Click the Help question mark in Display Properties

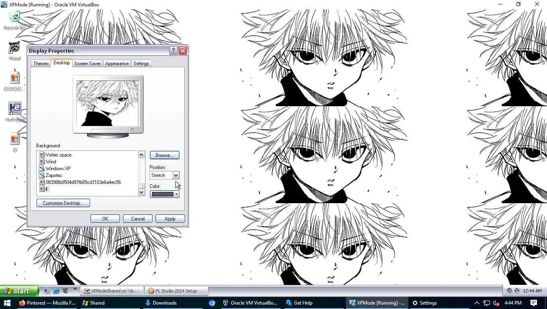[173, 50]
